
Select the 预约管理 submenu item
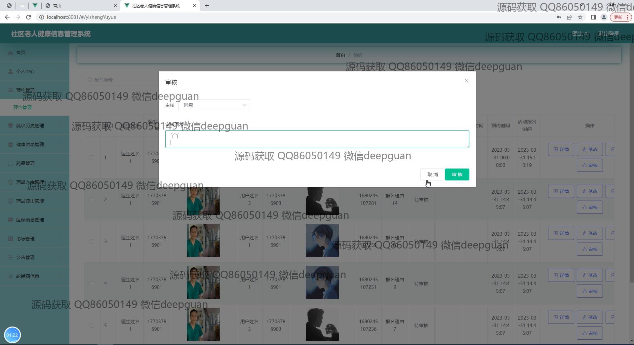(35, 107)
